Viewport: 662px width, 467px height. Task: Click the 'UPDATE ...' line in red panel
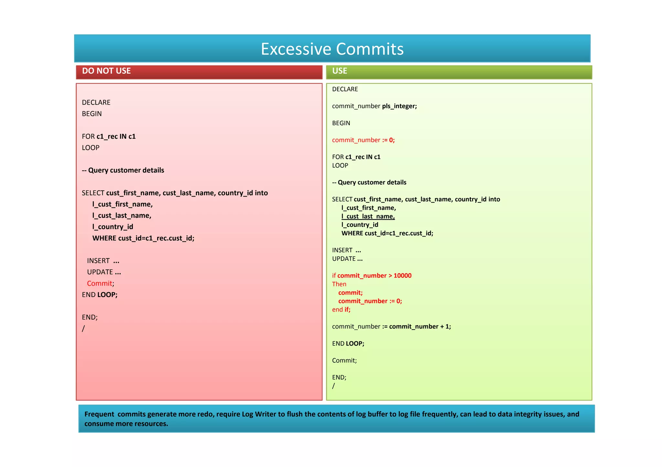click(104, 272)
